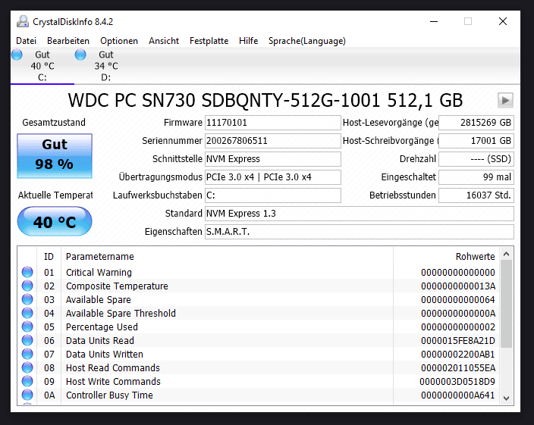Click the Aktuelle Temperatur label

tap(55, 195)
